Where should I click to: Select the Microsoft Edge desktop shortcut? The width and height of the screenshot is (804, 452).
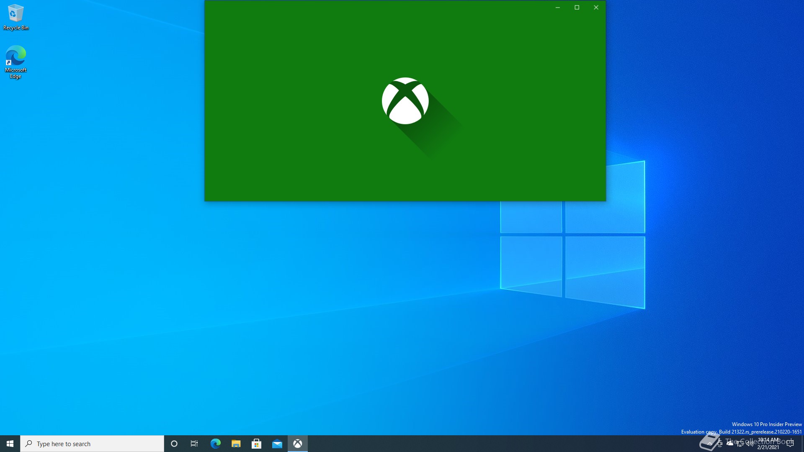(15, 62)
